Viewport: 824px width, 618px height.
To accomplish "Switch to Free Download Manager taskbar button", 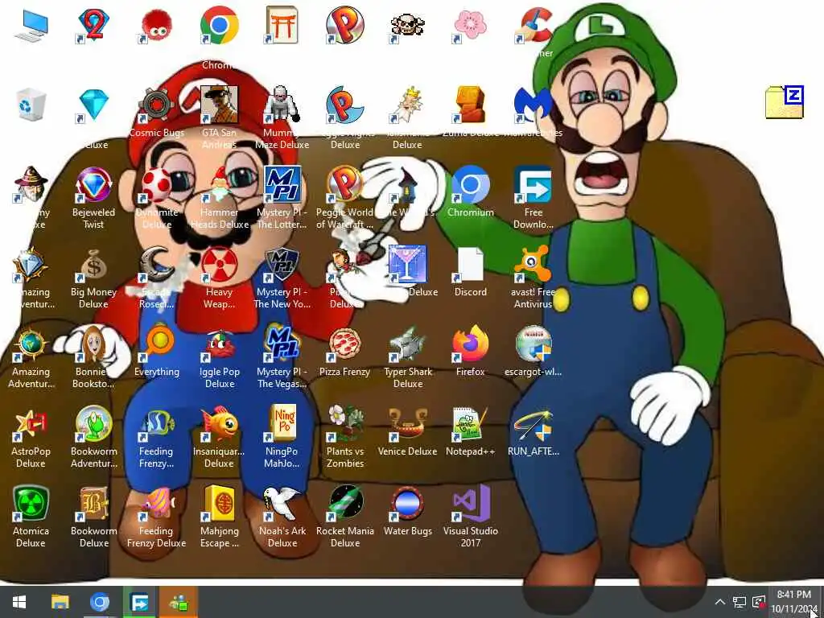I will pos(139,602).
